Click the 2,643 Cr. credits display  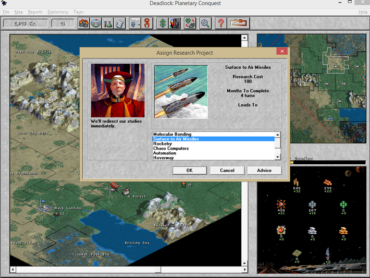pos(25,23)
